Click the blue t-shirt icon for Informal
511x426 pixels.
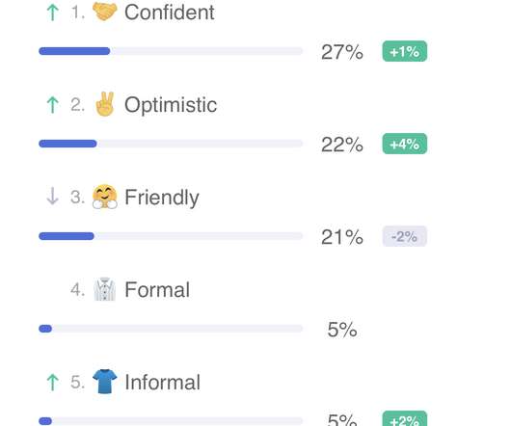pyautogui.click(x=105, y=382)
